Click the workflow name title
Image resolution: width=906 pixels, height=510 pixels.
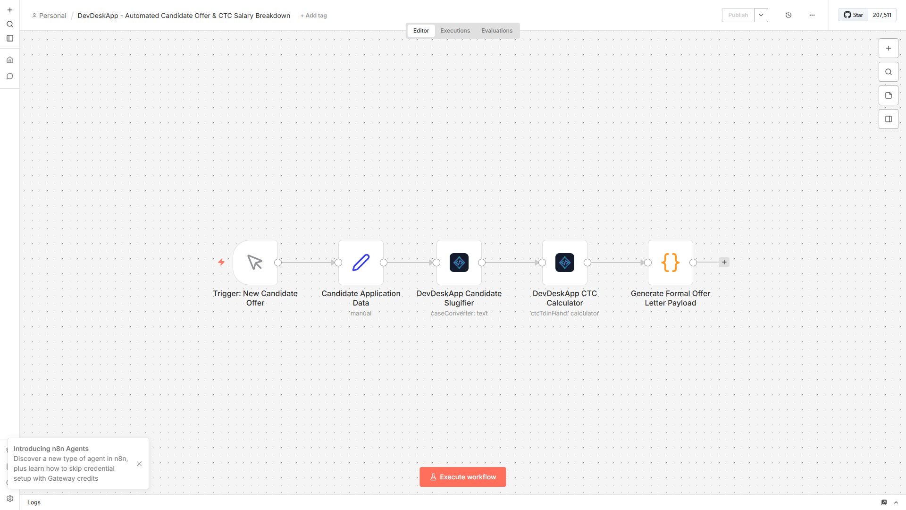(184, 16)
